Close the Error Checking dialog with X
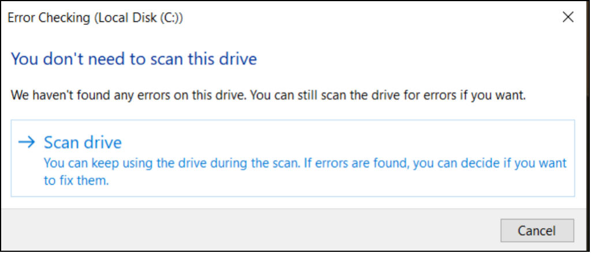 coord(568,17)
